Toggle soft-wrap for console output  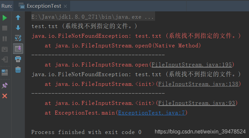coord(18,38)
